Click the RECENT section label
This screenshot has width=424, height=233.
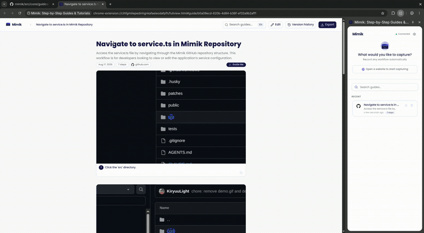click(x=356, y=96)
